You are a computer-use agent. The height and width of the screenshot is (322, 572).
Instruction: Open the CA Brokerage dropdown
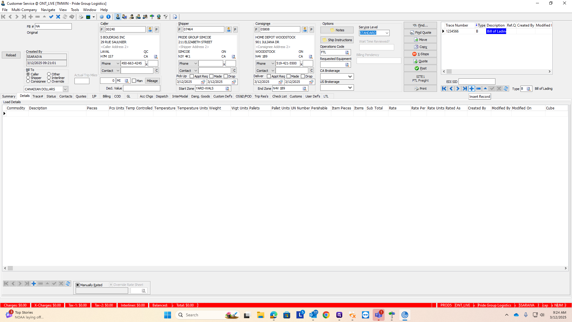pos(350,77)
